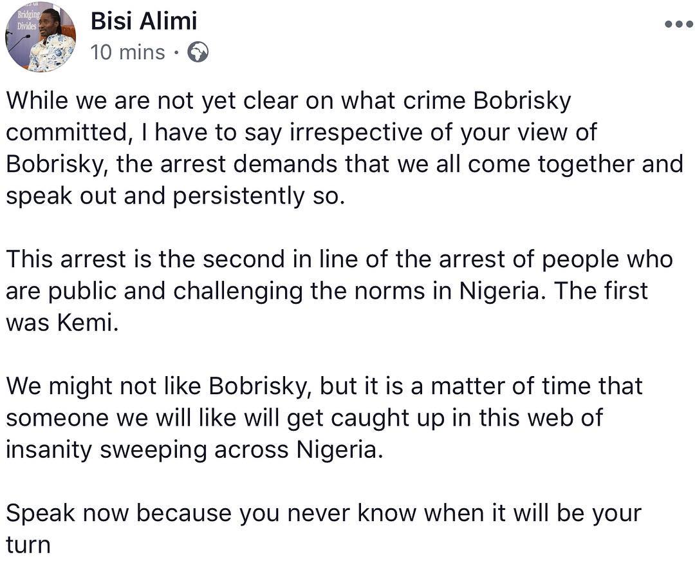695x577 pixels.
Task: Click the globe public audience icon
Action: pos(198,53)
